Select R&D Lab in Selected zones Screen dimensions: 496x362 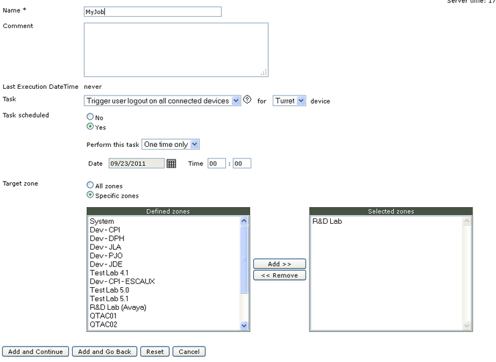[x=387, y=221]
